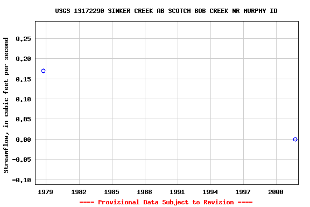This screenshot has width=310, height=207.
Task: Click the x-axis label 1997
Action: [243, 192]
